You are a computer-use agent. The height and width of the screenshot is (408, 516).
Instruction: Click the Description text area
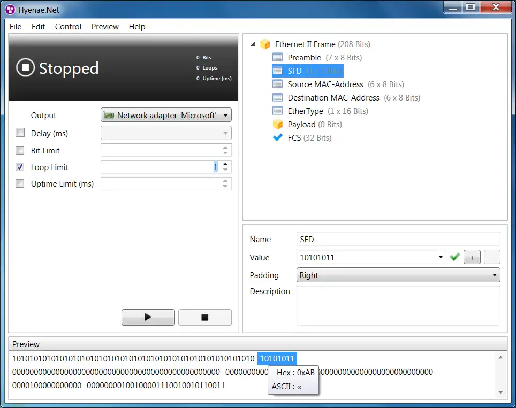click(x=398, y=305)
